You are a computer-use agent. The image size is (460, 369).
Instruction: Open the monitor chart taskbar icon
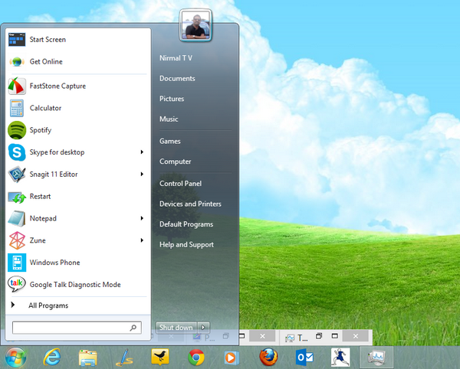(376, 358)
